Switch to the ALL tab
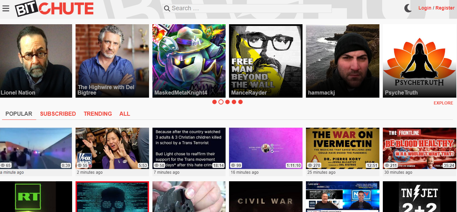 tap(125, 114)
